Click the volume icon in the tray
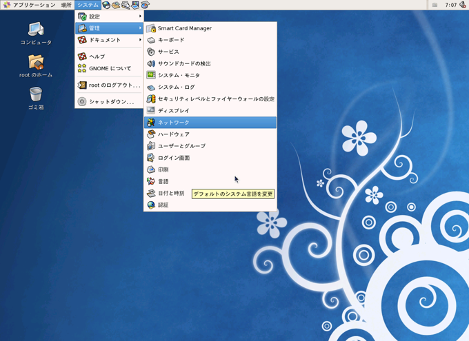This screenshot has width=469, height=341. [x=463, y=5]
